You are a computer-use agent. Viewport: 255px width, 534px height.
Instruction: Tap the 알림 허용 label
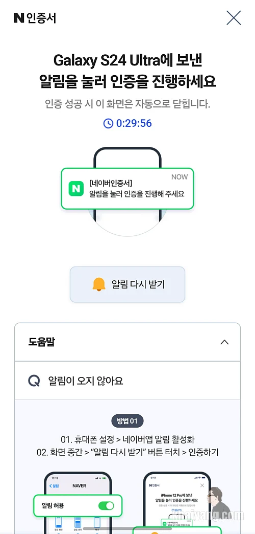point(53,506)
